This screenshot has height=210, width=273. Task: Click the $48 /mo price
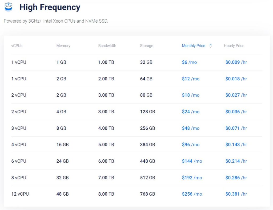pos(191,128)
